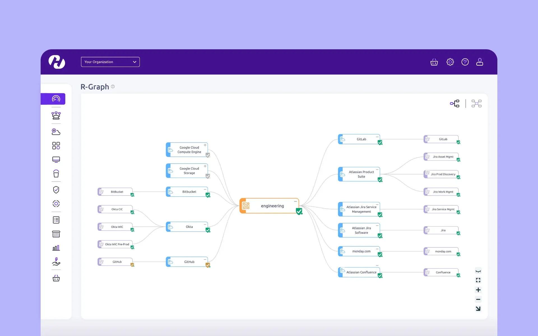Select the Jira leaf node

coord(441,230)
